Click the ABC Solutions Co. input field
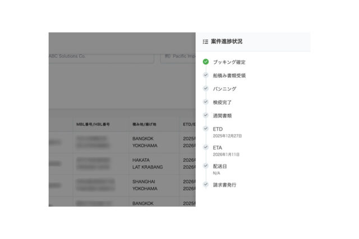The height and width of the screenshot is (239, 359). coord(101,58)
